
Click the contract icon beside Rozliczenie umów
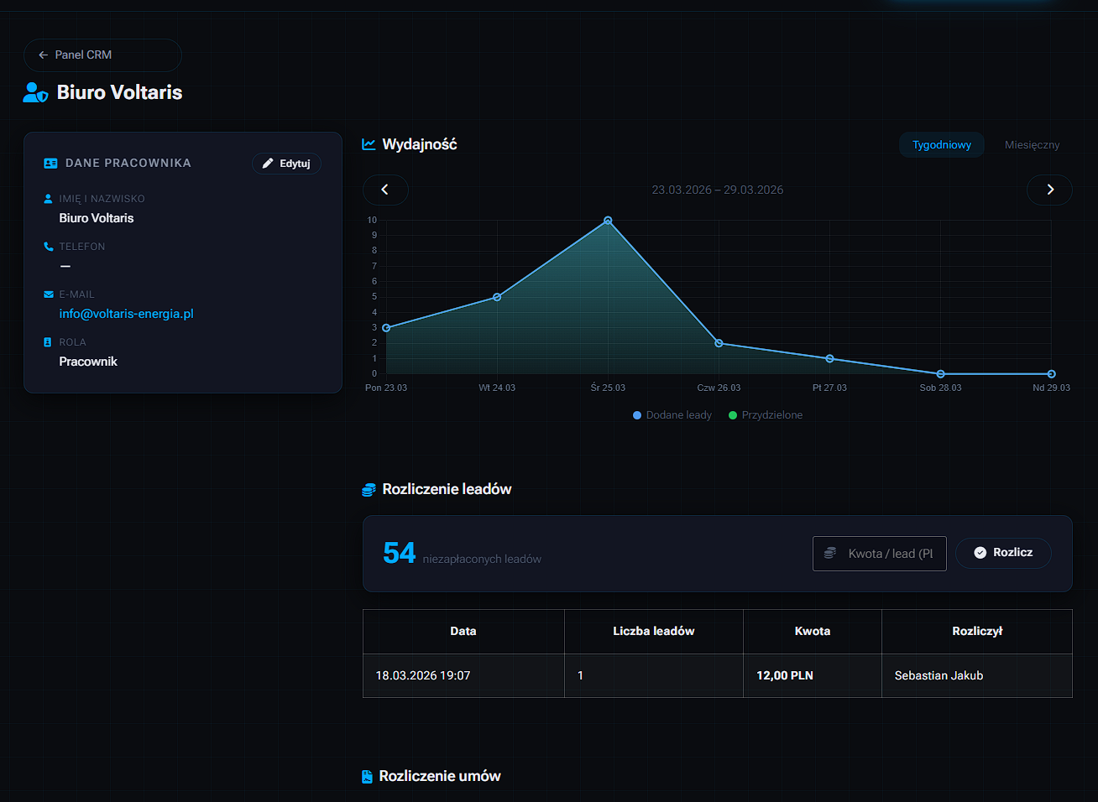(367, 777)
